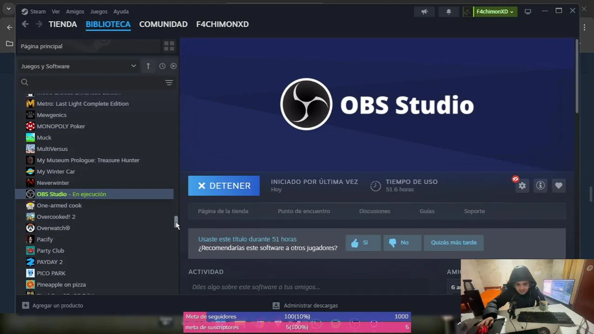Click the Steam forward navigation arrow

[x=39, y=24]
